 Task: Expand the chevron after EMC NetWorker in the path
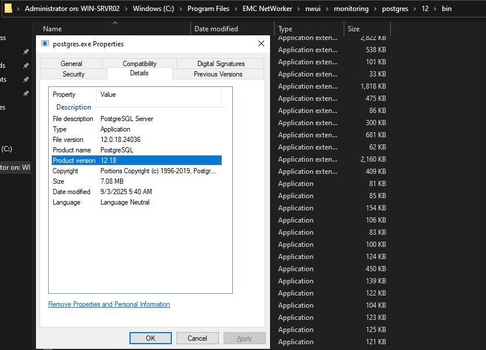pos(298,9)
